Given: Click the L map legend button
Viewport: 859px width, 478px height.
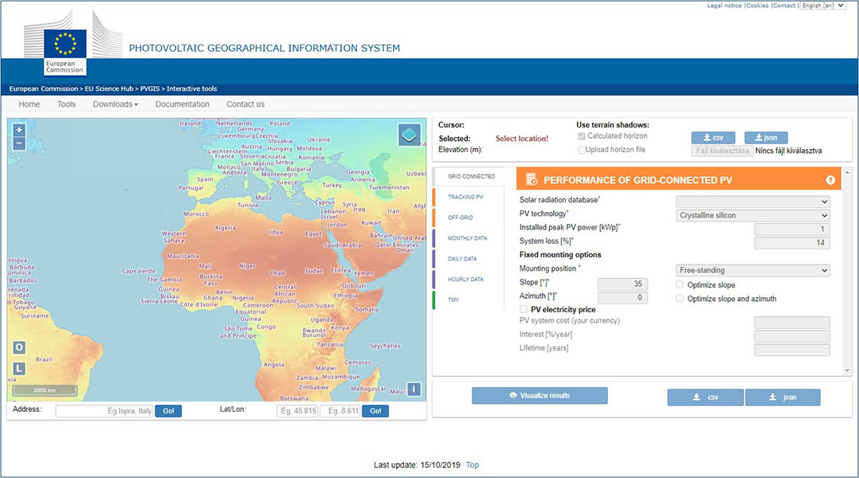Looking at the screenshot, I should pos(19,368).
